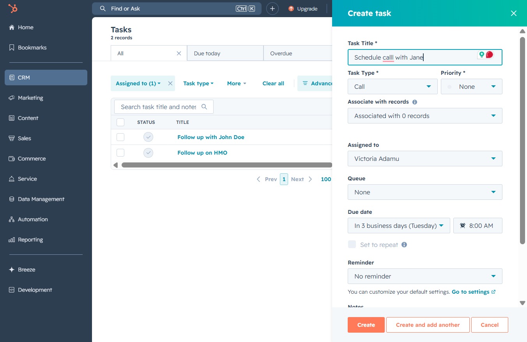Select the Follow up on HMO row checkbox
Viewport: 527px width, 342px height.
120,153
